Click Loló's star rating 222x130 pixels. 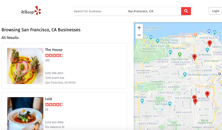(54, 105)
